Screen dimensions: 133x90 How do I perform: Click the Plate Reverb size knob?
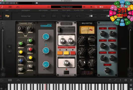103,33
